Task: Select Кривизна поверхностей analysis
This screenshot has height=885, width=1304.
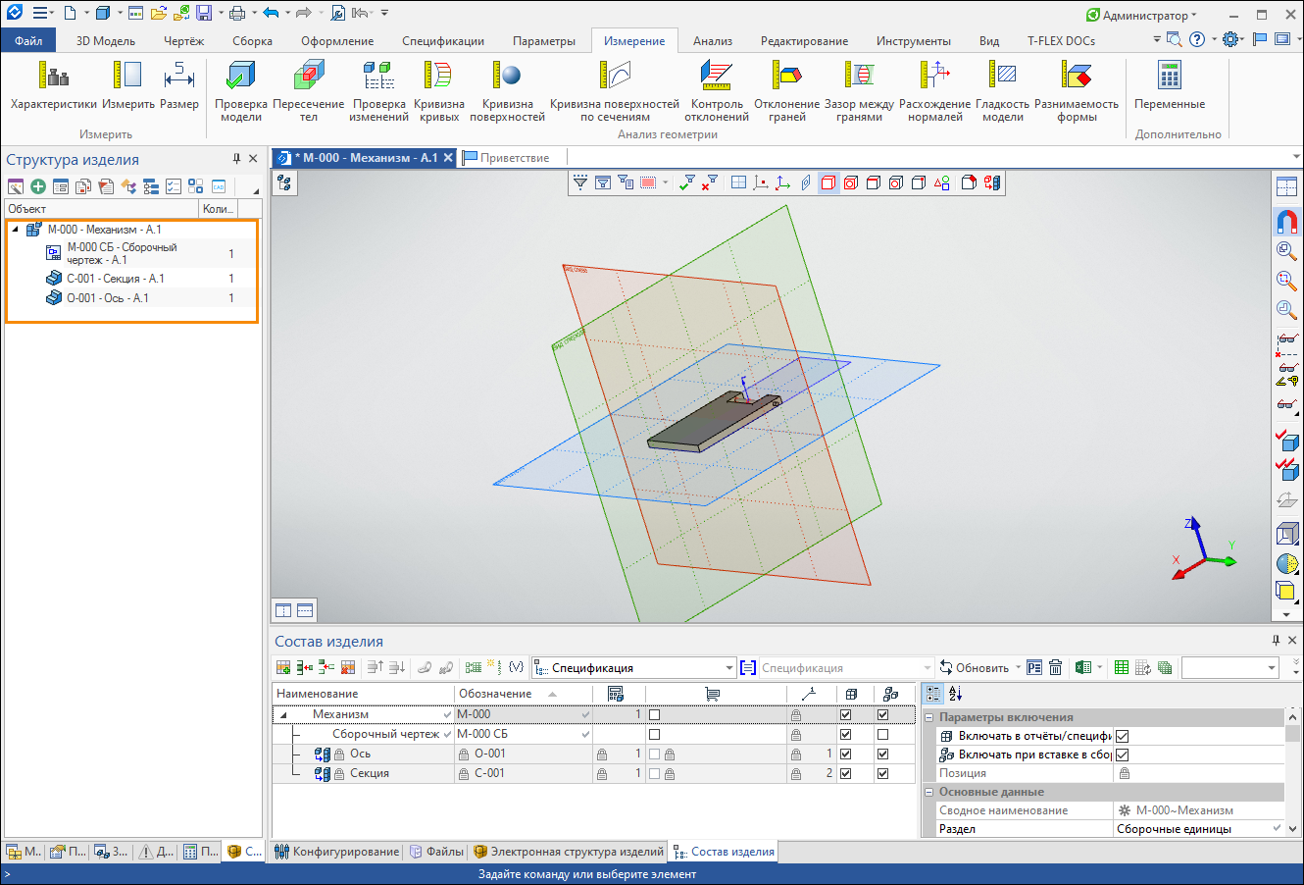Action: point(508,90)
